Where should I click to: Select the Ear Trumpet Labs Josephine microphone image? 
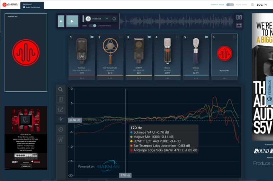(x=110, y=51)
